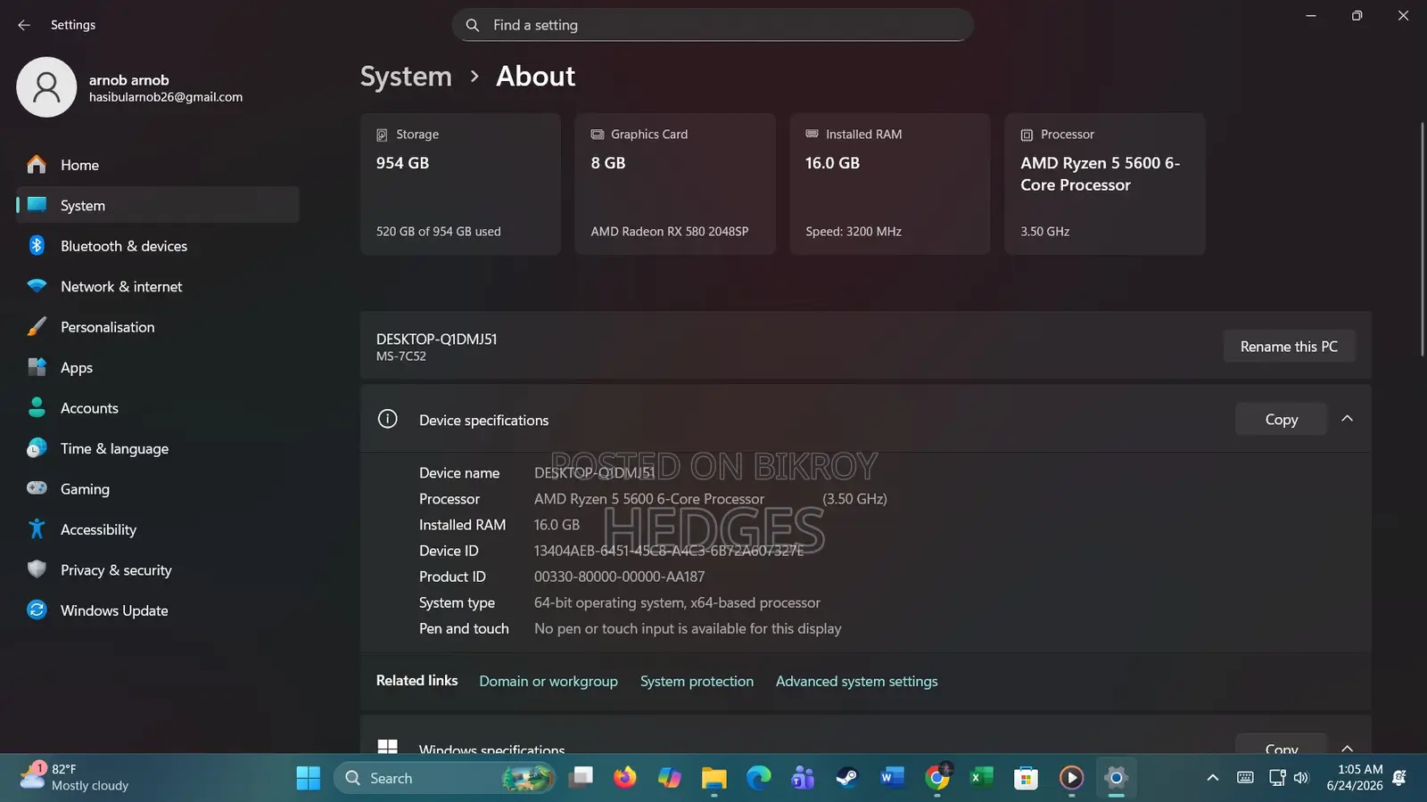Screen dimensions: 1427x802
Task: Open Privacy & security settings
Action: [157, 569]
